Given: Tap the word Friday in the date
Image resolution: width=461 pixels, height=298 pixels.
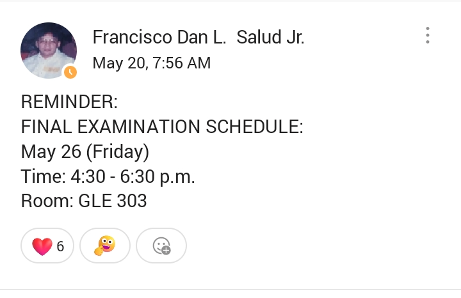Looking at the screenshot, I should pyautogui.click(x=117, y=152).
